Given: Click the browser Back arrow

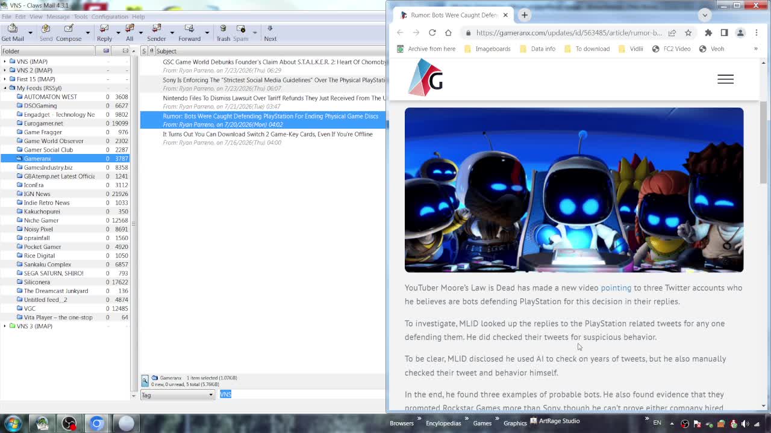Looking at the screenshot, I should (x=400, y=32).
